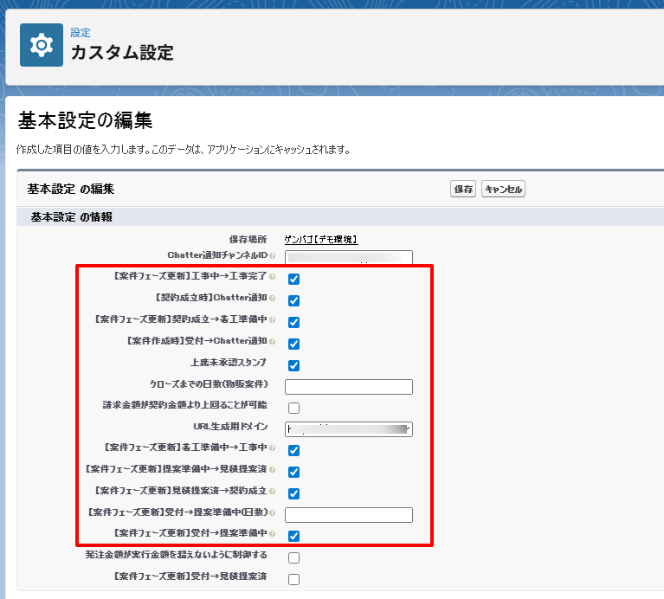664x599 pixels.
Task: Enable the 受付→見積提案済 checkbox
Action: pos(294,579)
